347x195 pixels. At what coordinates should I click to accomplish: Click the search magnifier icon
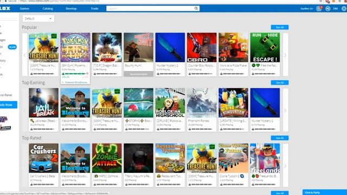coord(196,9)
